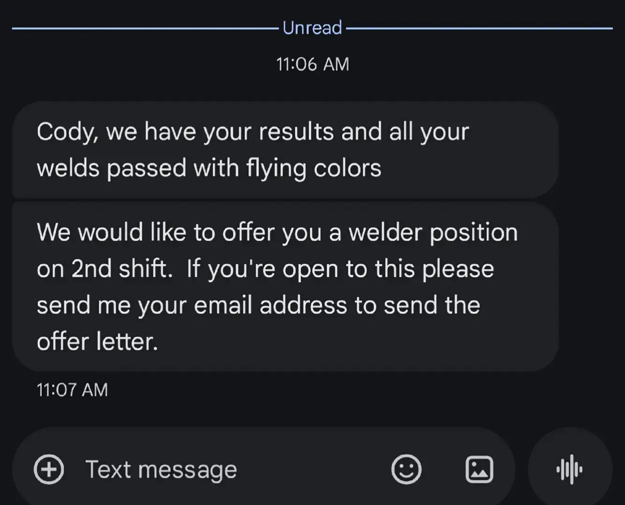Click the 11:06 AM timestamp
This screenshot has height=505, width=625.
[x=312, y=64]
